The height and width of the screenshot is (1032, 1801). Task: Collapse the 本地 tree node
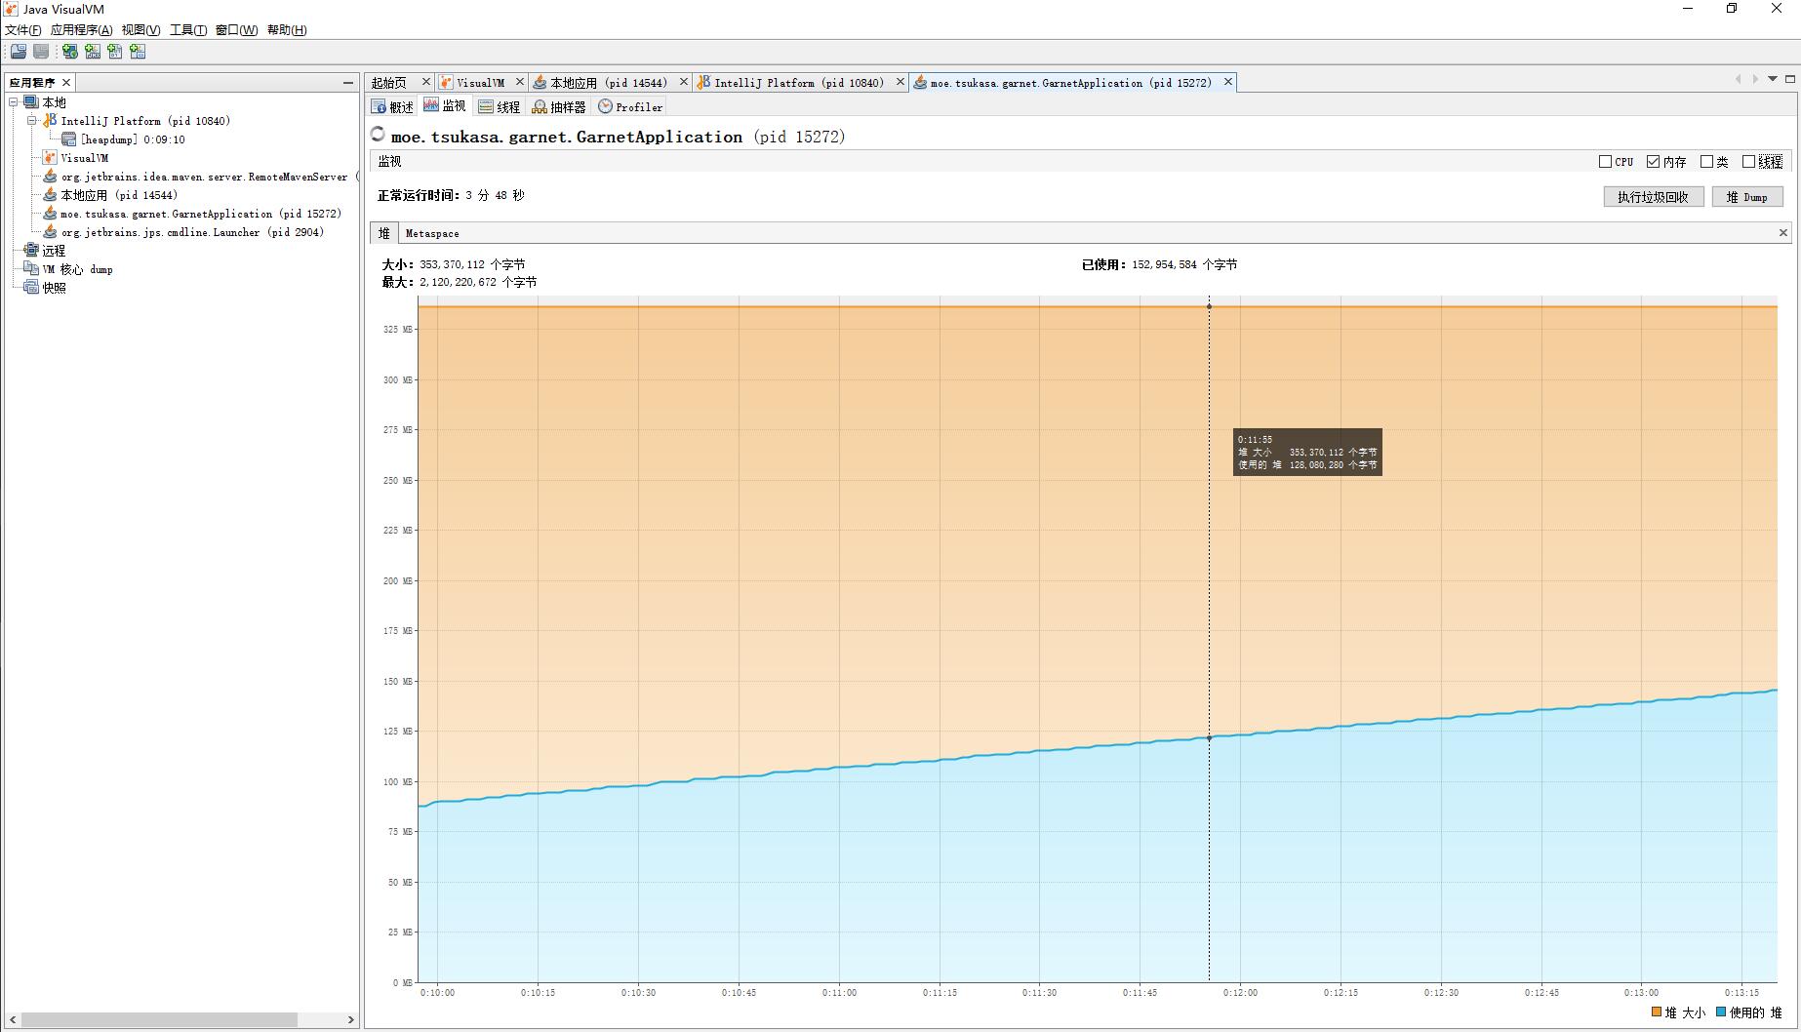coord(14,101)
